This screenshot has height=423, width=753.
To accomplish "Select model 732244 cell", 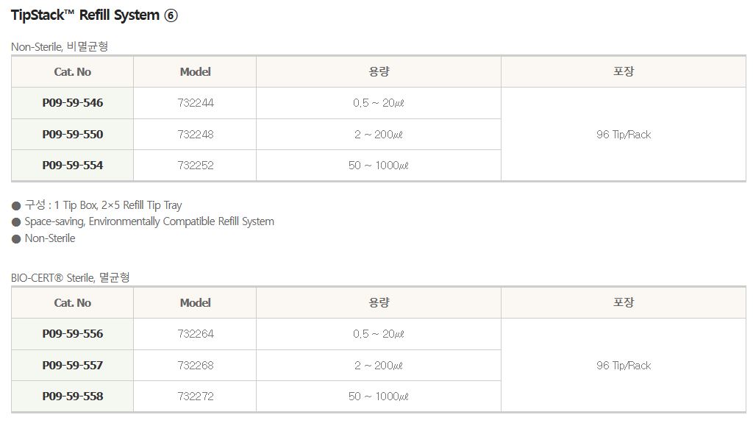I will click(x=196, y=103).
